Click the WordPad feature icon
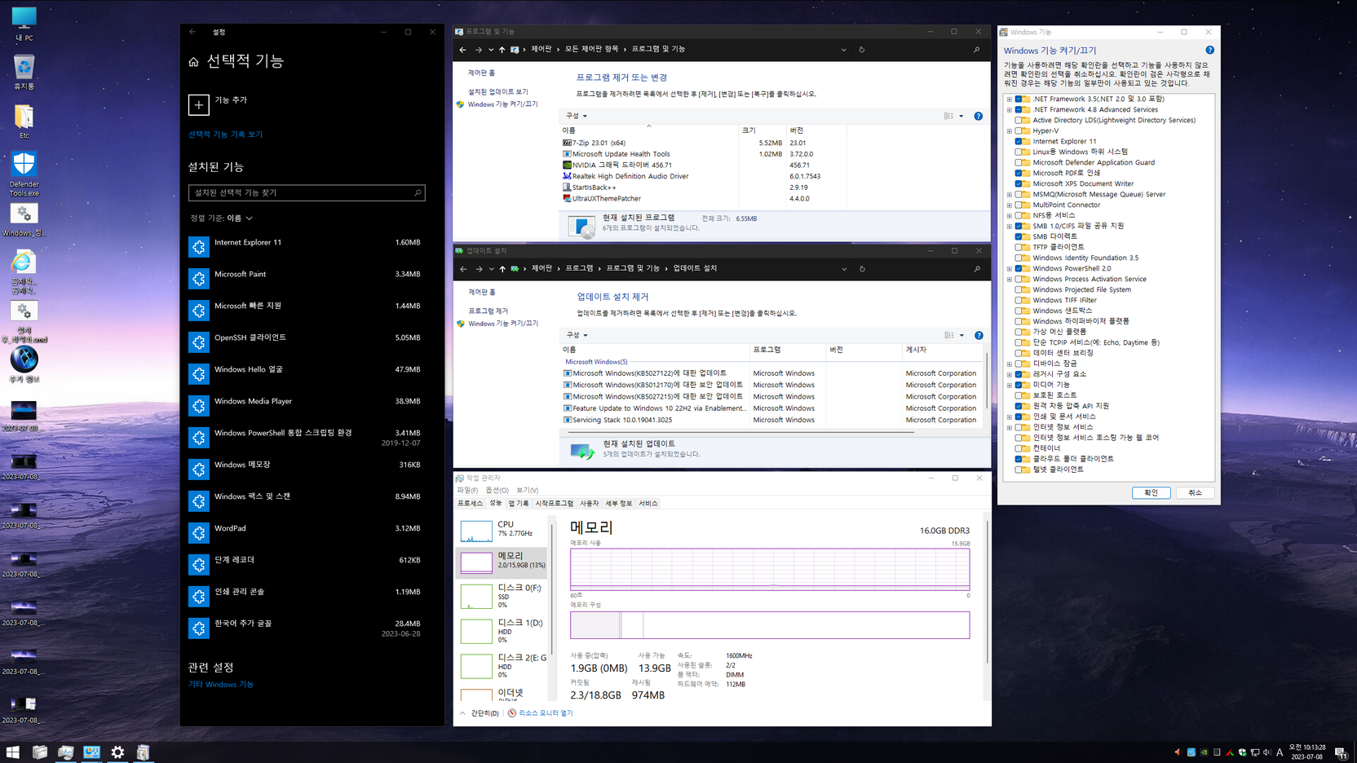This screenshot has width=1357, height=763. pyautogui.click(x=198, y=533)
